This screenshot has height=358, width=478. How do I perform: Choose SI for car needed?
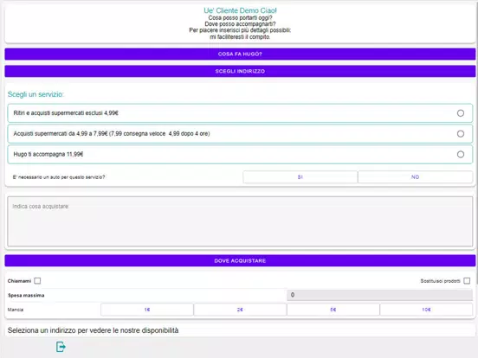[x=300, y=177]
